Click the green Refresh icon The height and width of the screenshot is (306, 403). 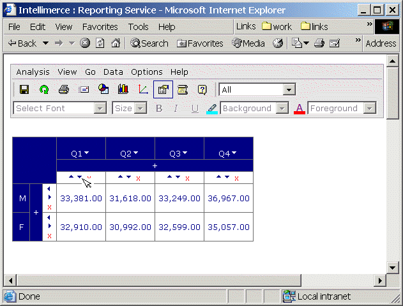(x=44, y=89)
